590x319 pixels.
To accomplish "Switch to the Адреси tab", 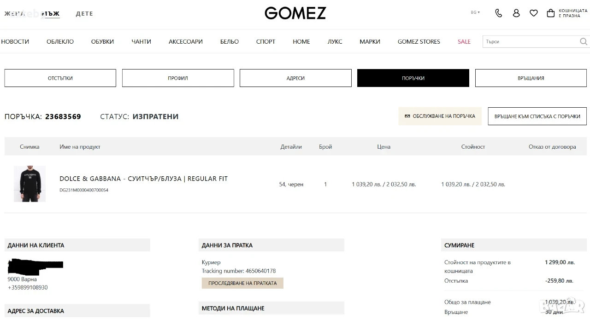I will (295, 78).
